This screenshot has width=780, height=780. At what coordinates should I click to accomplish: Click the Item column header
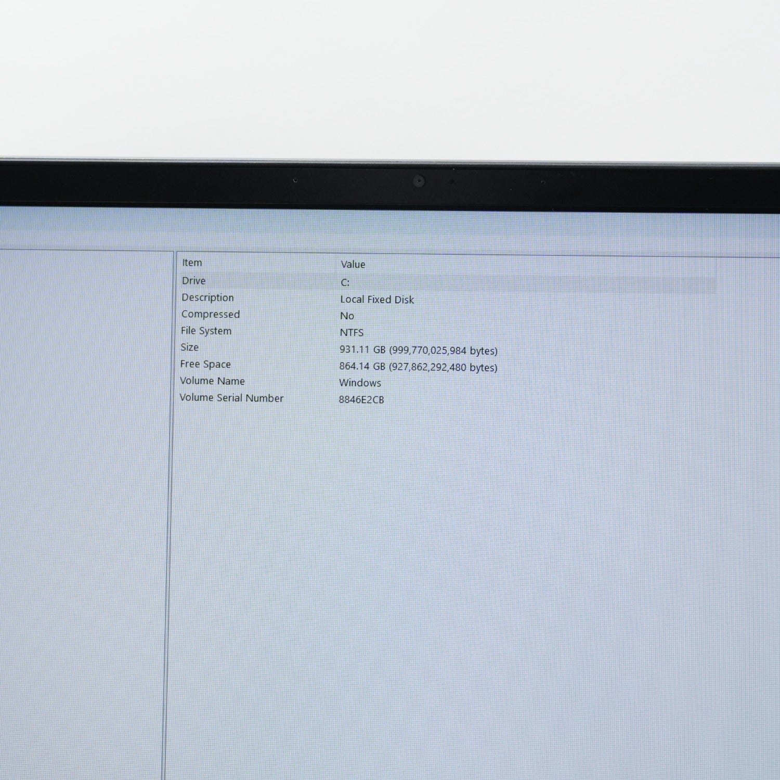(x=192, y=263)
